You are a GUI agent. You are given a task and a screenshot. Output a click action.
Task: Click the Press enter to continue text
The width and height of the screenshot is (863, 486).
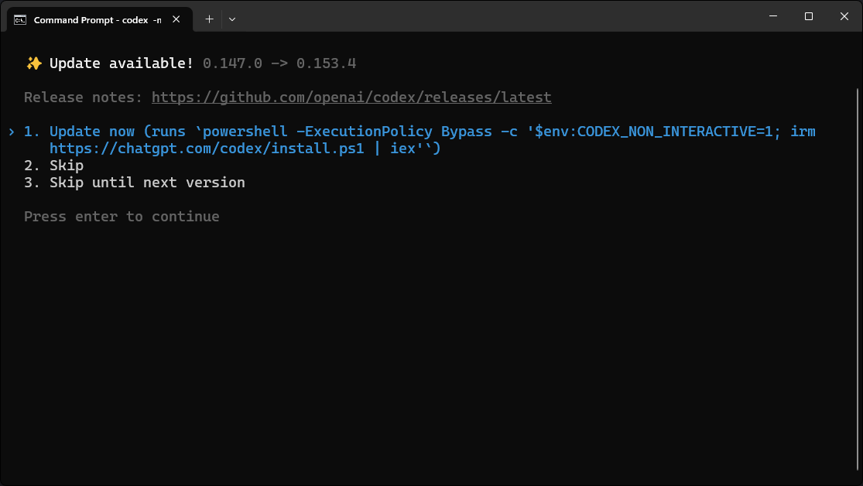tap(122, 217)
